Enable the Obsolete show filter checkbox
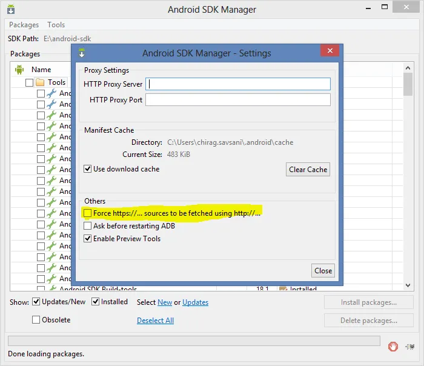Screen dimensions: 424x366 (x=36, y=320)
